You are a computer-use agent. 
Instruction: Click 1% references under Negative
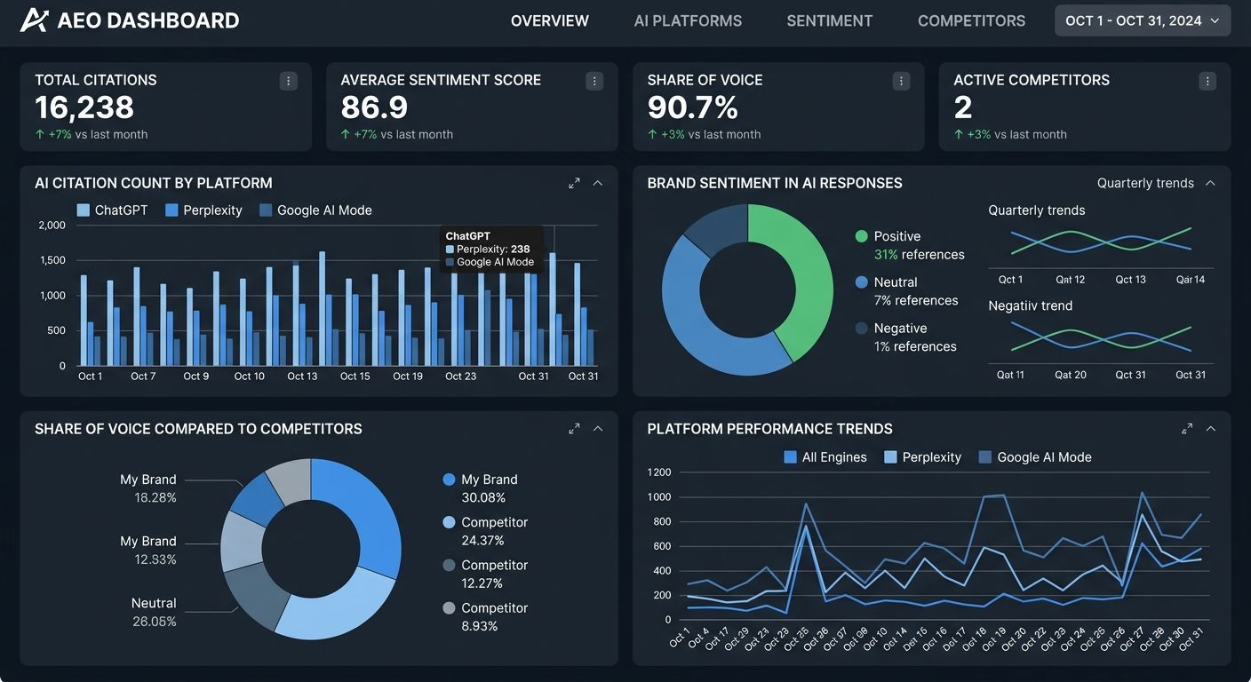coord(915,347)
